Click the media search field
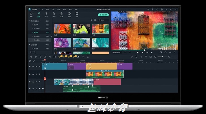206x114 pixels. click(x=103, y=20)
